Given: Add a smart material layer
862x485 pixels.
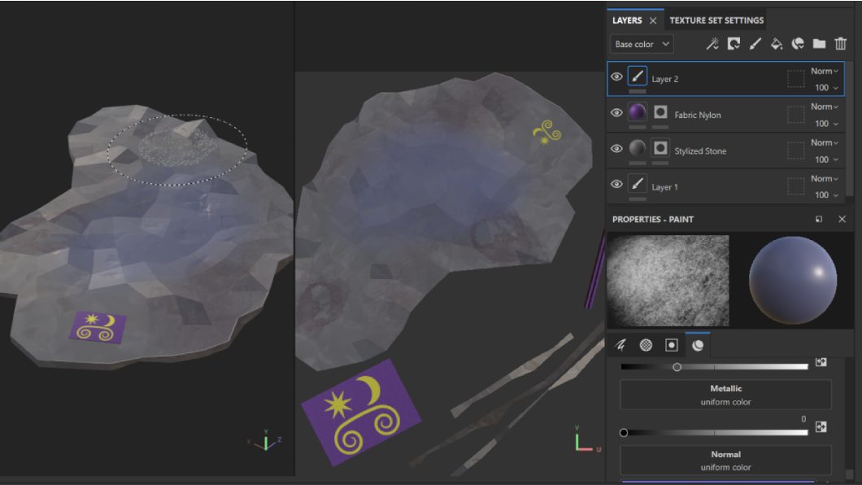Looking at the screenshot, I should [x=798, y=43].
